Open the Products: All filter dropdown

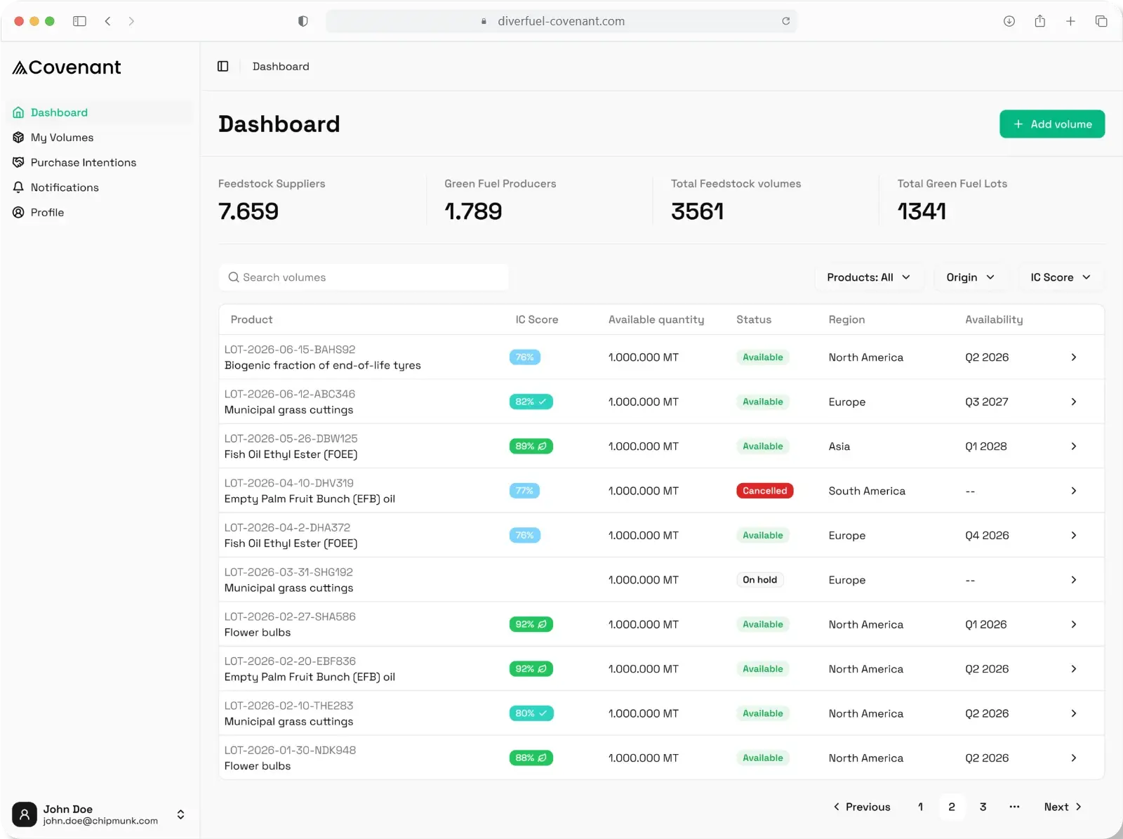click(869, 277)
